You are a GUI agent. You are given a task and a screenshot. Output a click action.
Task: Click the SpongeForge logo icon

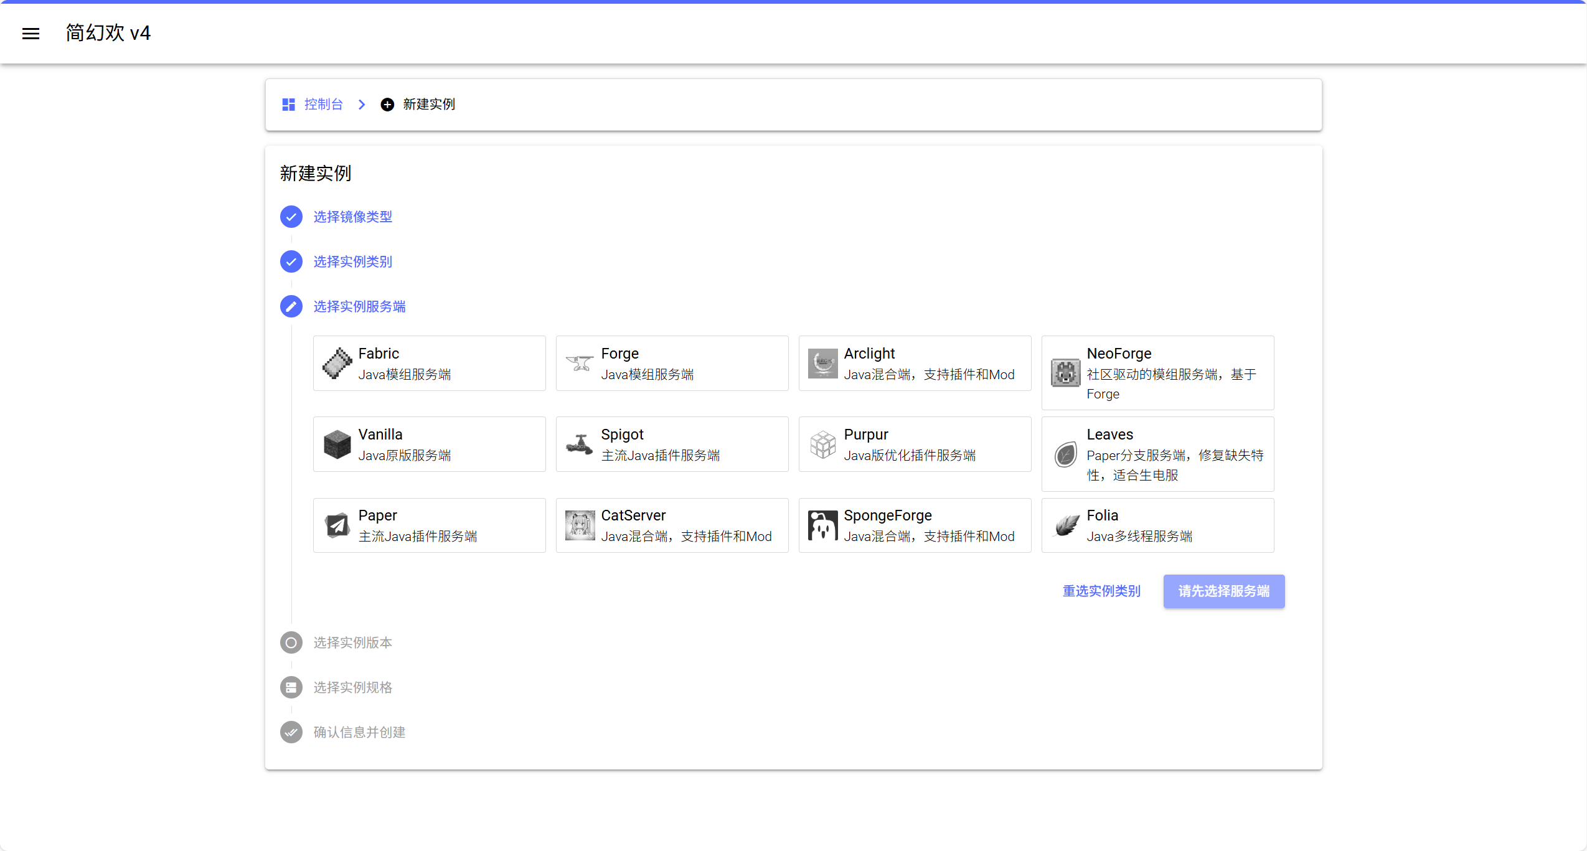822,525
